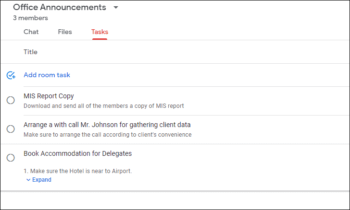This screenshot has height=210, width=350.
Task: Mark Book Accommodation for Delegates complete
Action: click(x=11, y=158)
